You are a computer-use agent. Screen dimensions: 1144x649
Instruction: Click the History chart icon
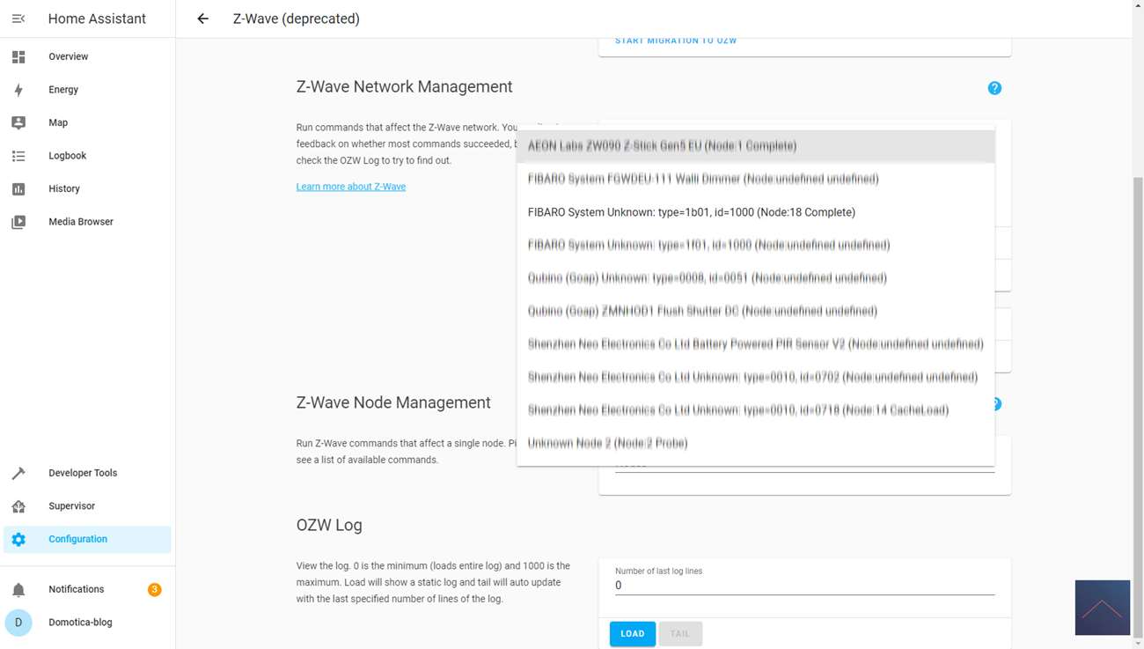coord(18,189)
